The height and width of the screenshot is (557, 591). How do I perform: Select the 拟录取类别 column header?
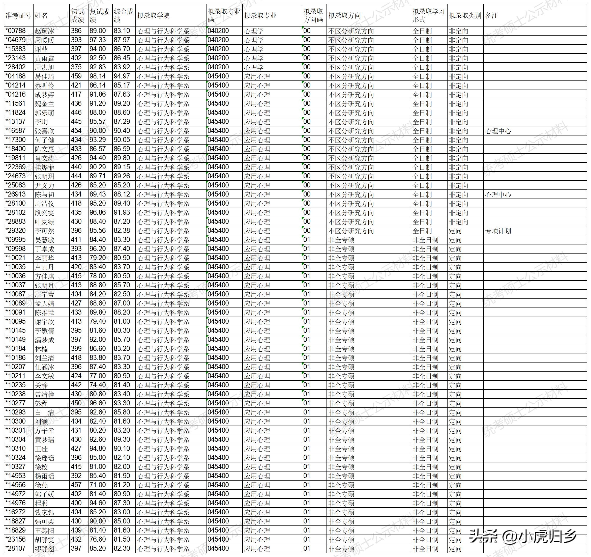tap(465, 15)
